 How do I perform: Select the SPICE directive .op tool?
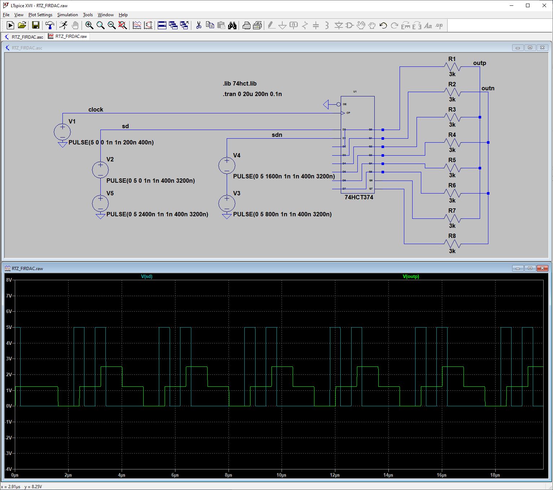[439, 25]
